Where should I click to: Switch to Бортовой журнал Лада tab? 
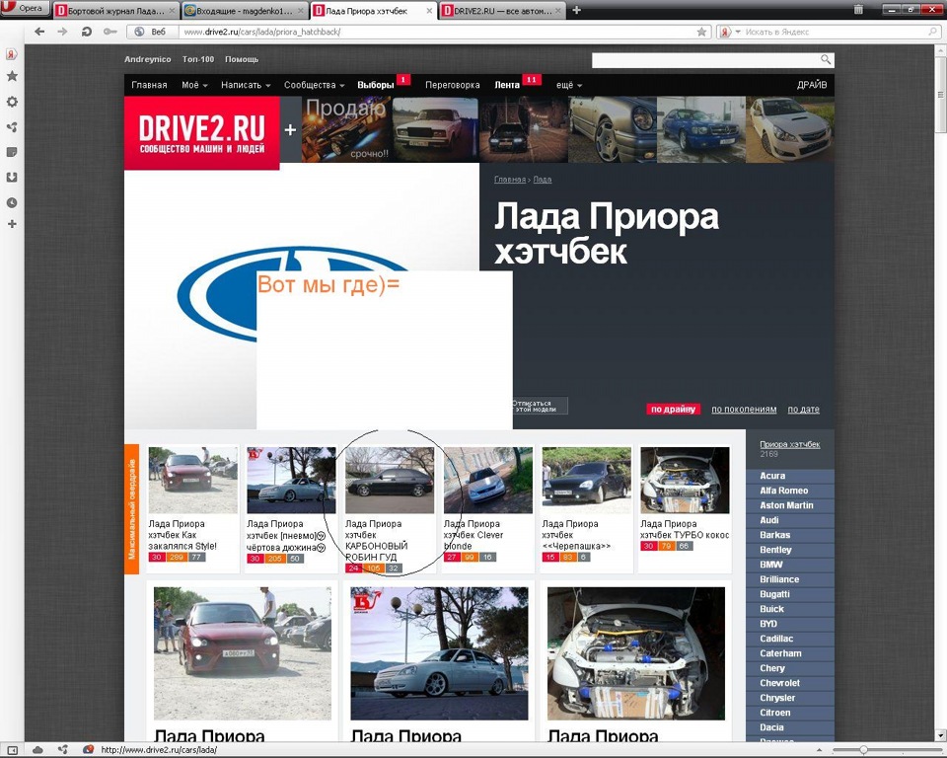pos(114,11)
